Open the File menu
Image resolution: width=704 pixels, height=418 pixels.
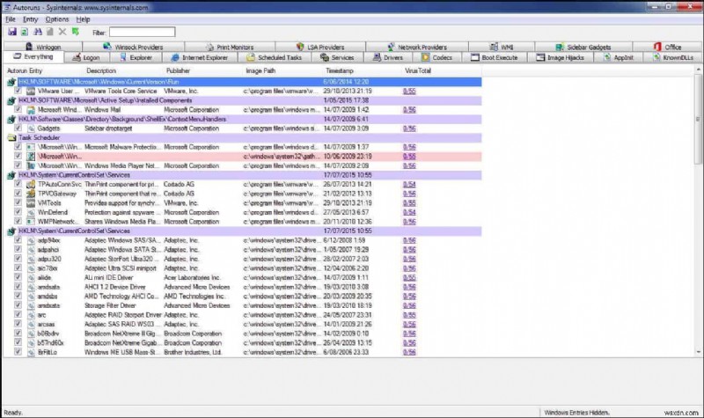pyautogui.click(x=11, y=19)
